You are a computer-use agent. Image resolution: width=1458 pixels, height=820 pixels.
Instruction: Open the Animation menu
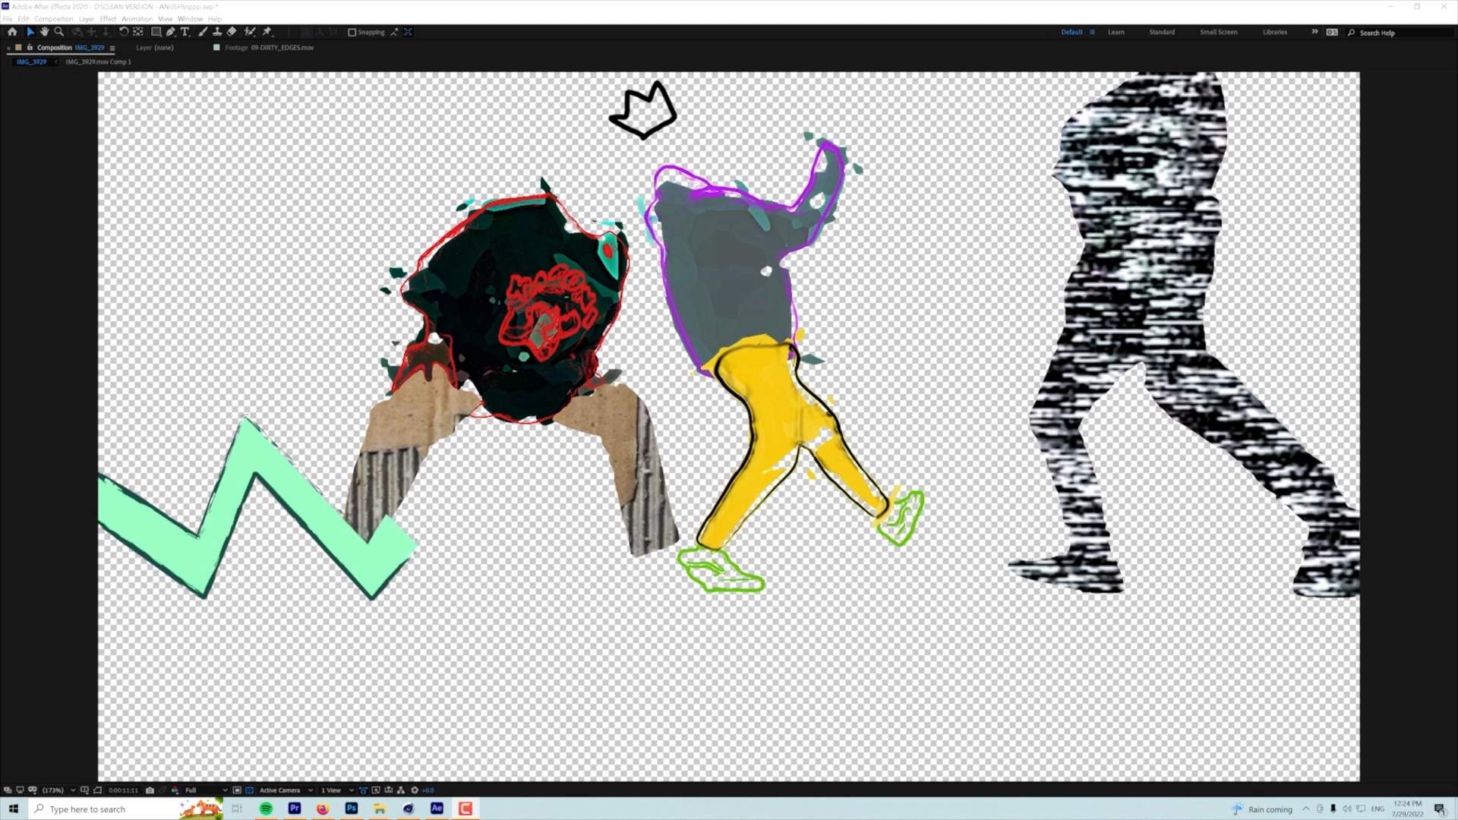click(137, 19)
